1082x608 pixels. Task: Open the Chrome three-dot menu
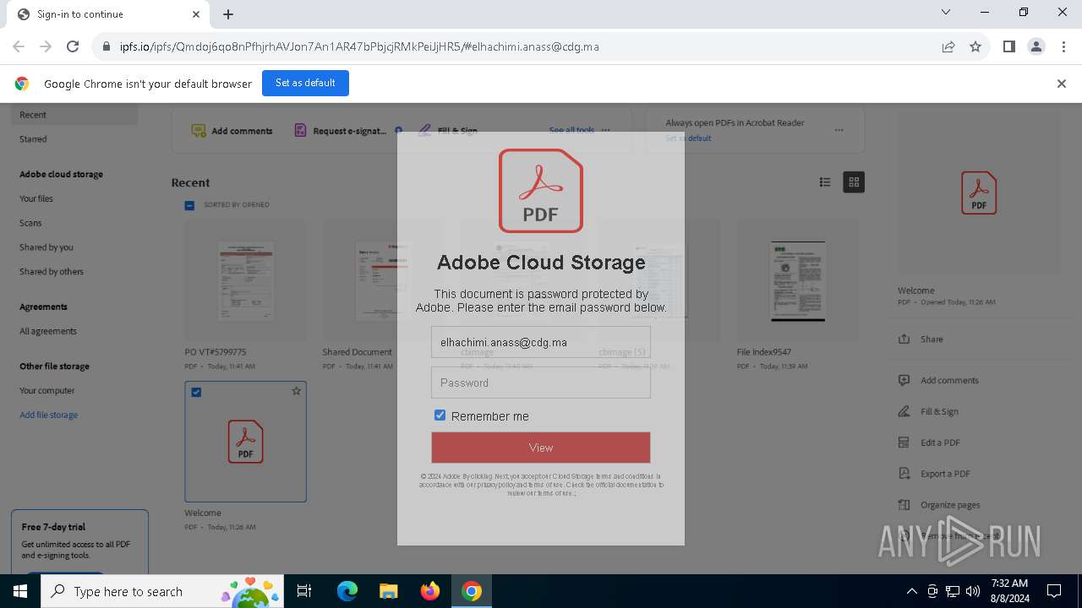pos(1063,46)
